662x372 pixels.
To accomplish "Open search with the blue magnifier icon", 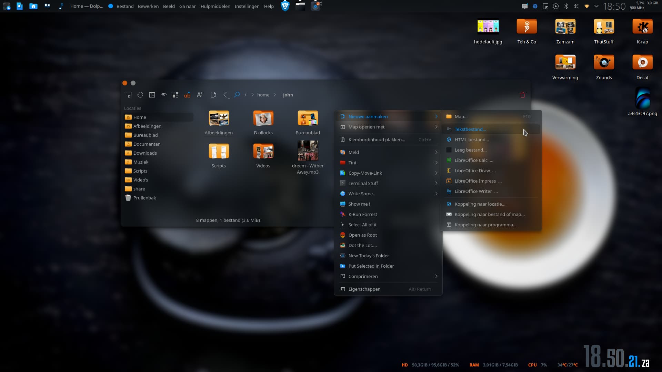I will tap(237, 95).
